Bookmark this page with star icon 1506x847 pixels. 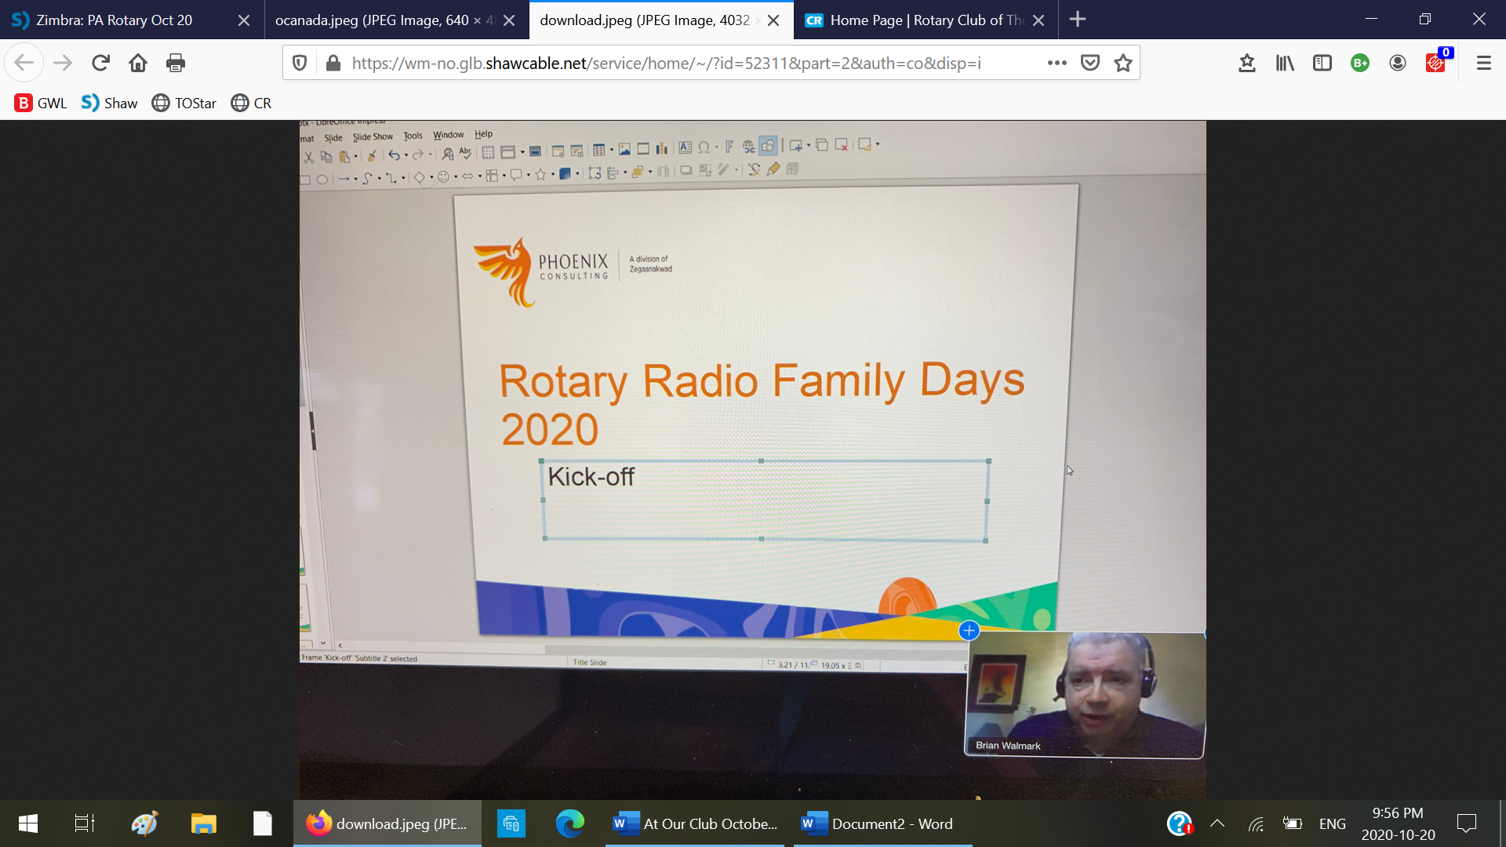(x=1123, y=63)
